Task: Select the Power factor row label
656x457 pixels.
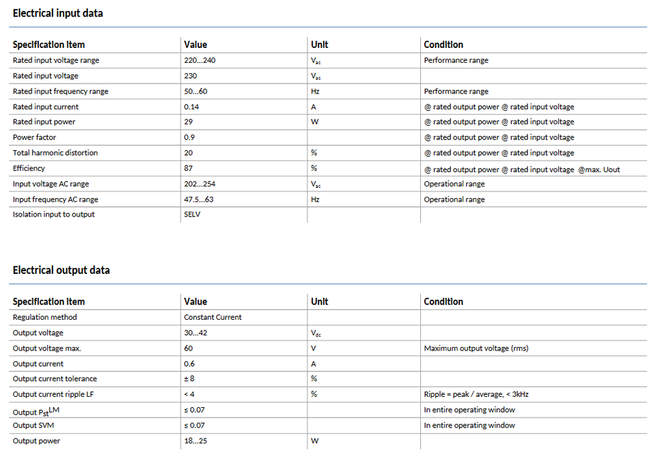Action: click(34, 137)
